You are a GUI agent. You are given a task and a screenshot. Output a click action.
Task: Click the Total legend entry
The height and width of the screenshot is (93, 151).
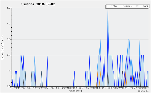(112, 6)
